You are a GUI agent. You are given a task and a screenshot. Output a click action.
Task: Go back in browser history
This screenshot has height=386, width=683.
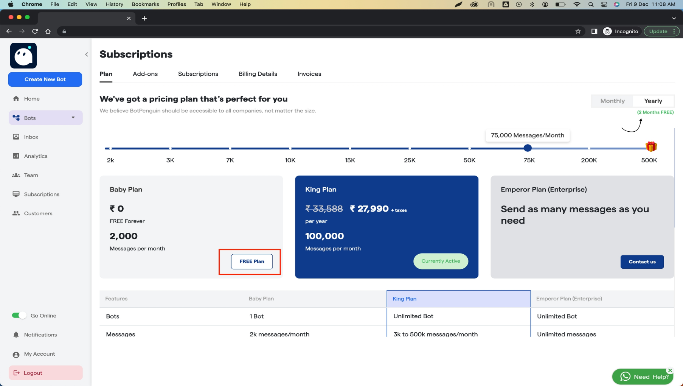click(x=9, y=31)
